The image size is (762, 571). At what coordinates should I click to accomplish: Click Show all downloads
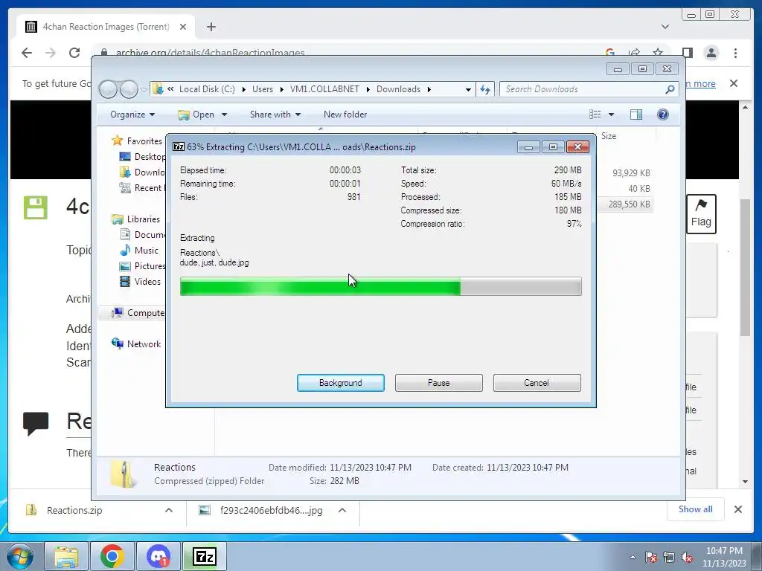click(696, 509)
